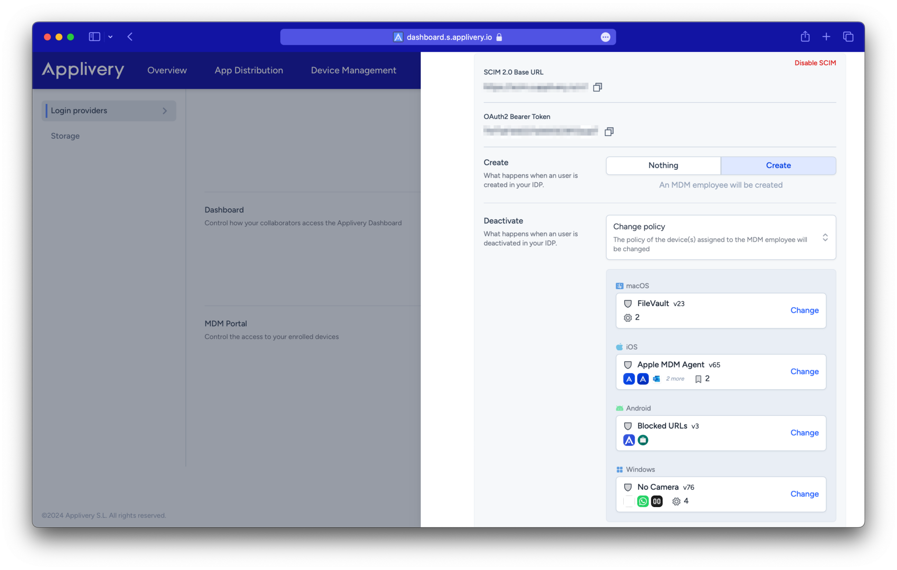Select the Storage item in the sidebar

tap(65, 136)
